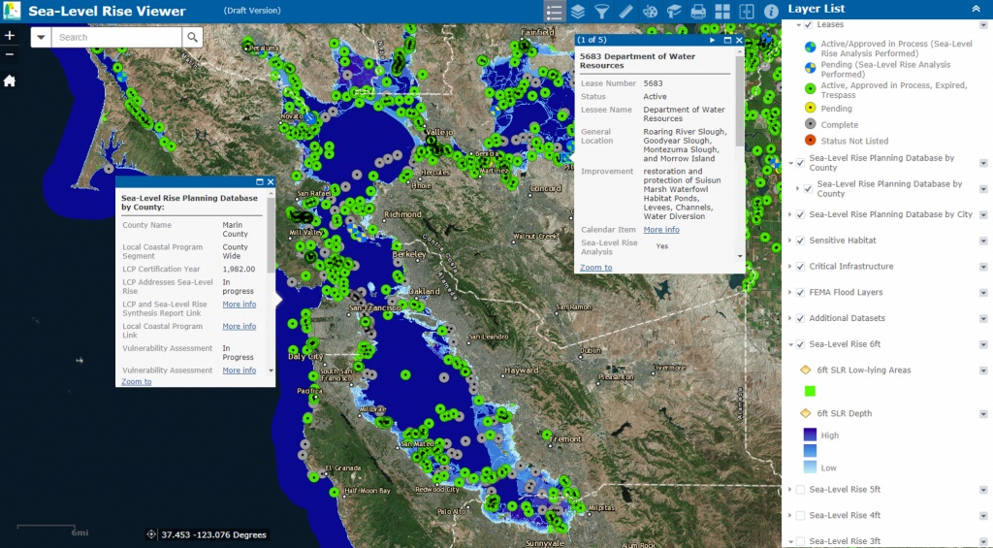This screenshot has width=993, height=548.
Task: Uncheck the Sensitive Habitat layer
Action: pos(800,241)
